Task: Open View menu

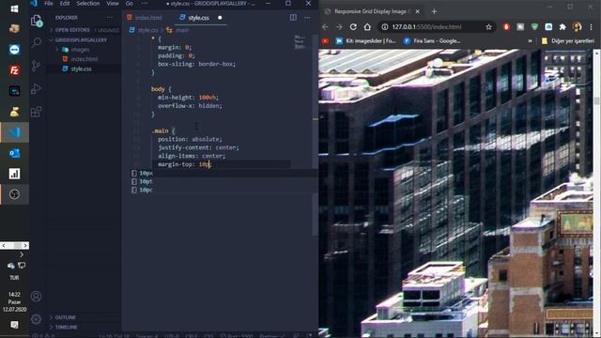Action: click(113, 4)
